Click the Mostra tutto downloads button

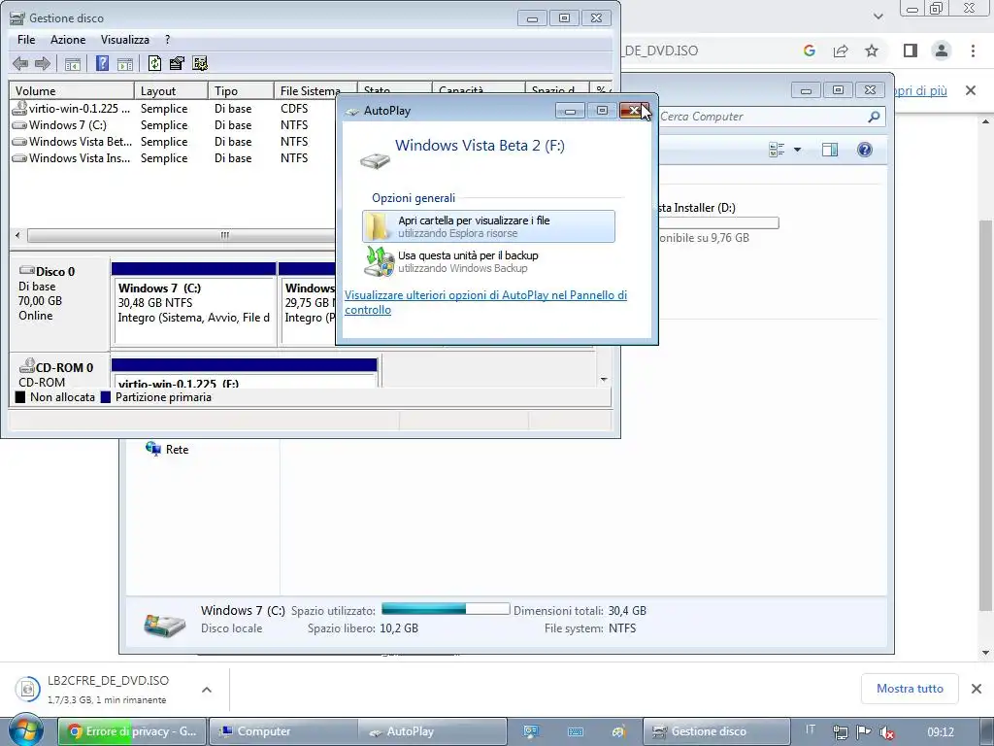(x=910, y=689)
